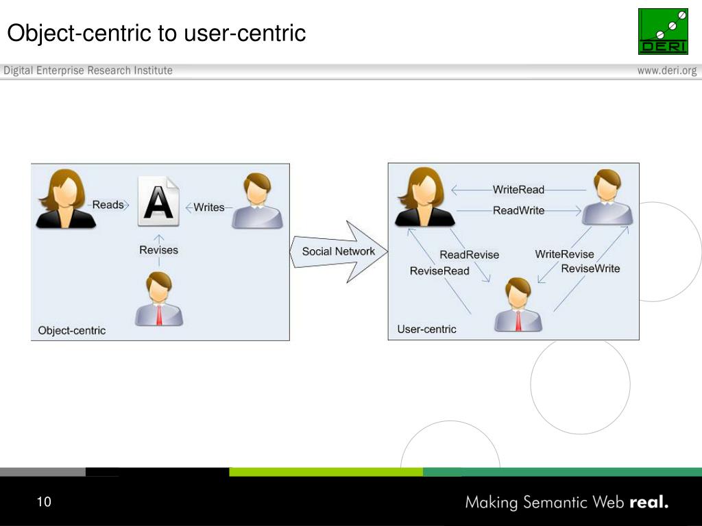Select the woman avatar in Object-centric box
This screenshot has height=526, width=702.
click(x=66, y=199)
